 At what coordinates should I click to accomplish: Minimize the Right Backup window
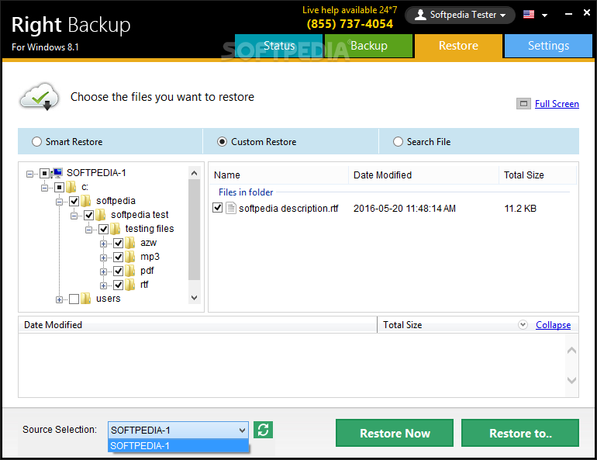pos(568,14)
